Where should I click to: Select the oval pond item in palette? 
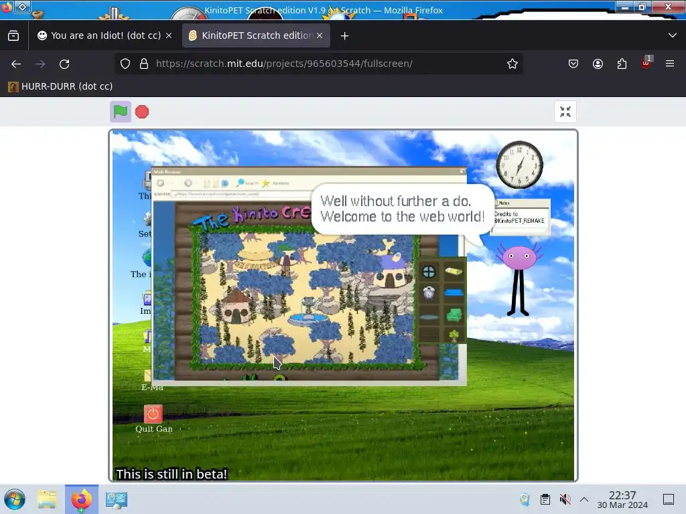coord(429,317)
